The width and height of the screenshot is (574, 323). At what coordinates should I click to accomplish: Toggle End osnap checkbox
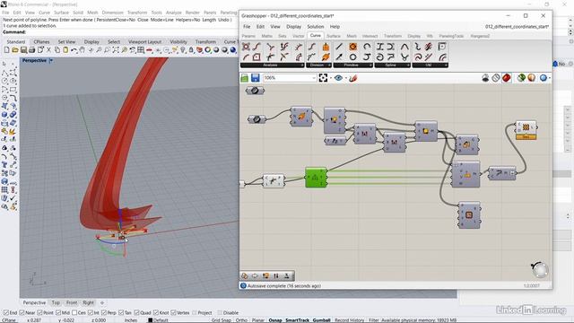6,313
